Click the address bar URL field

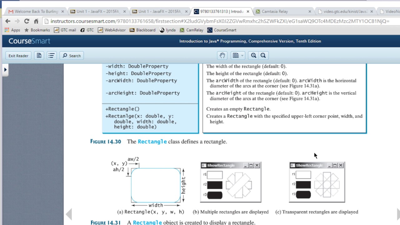pos(220,21)
